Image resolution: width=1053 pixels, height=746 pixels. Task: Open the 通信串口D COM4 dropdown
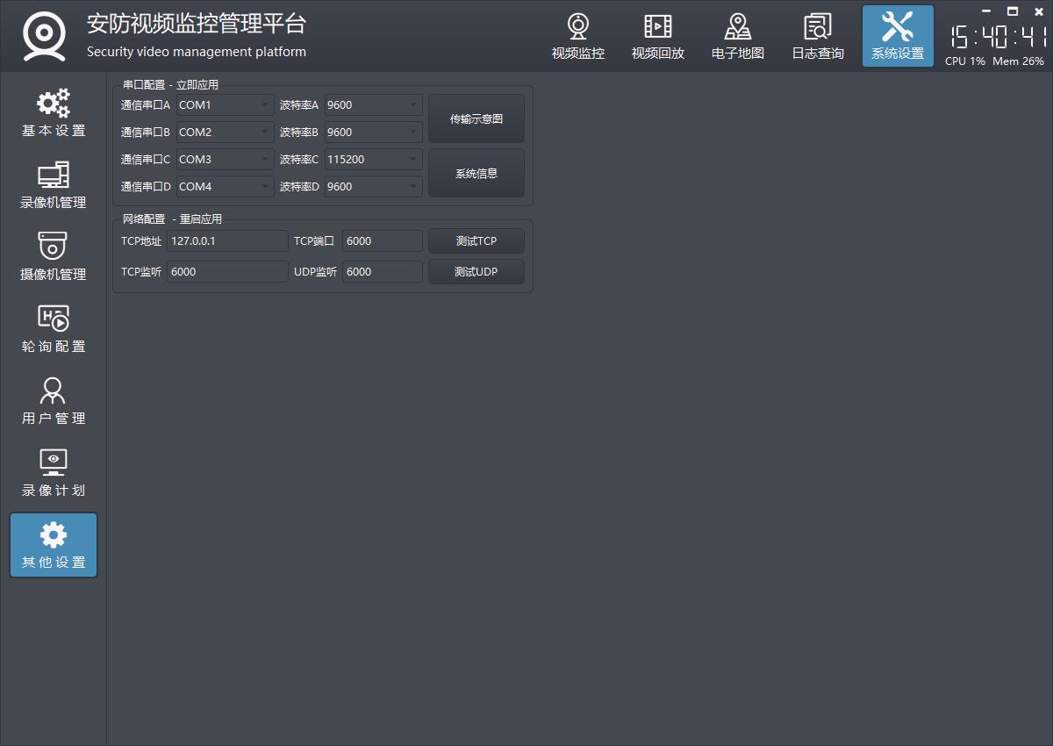click(x=225, y=187)
